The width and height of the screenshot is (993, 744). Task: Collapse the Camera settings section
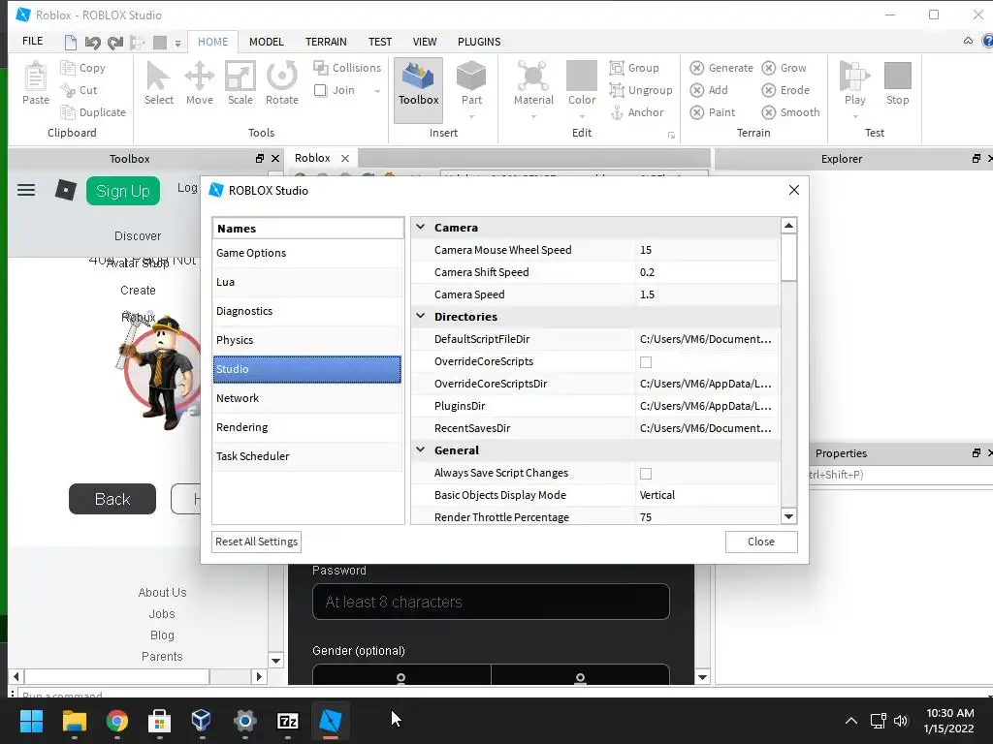pyautogui.click(x=421, y=227)
